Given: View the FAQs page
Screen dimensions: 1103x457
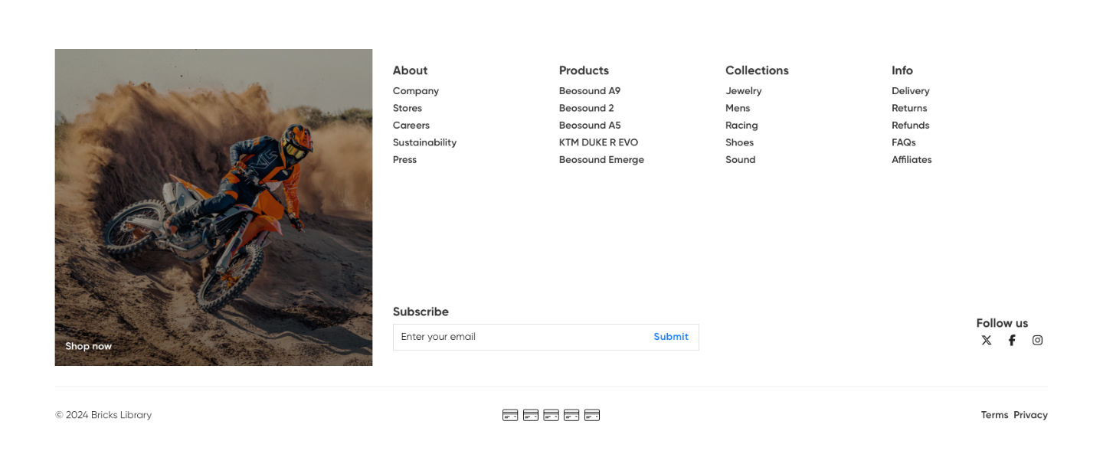Looking at the screenshot, I should coord(904,142).
